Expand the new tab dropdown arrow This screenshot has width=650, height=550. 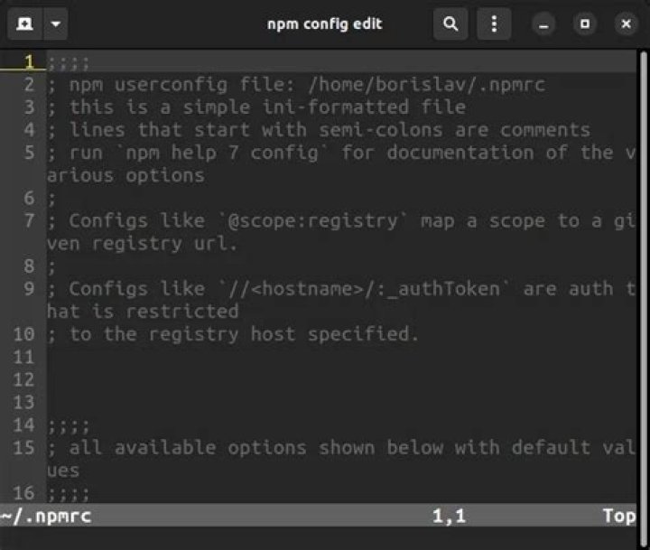pos(56,23)
